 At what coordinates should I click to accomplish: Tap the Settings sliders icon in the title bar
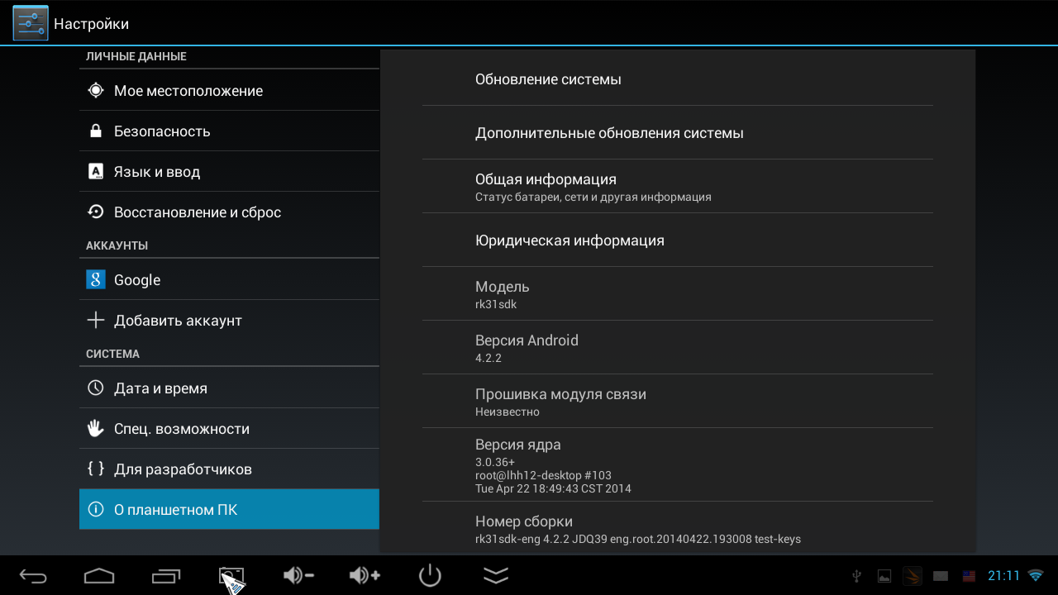click(30, 22)
